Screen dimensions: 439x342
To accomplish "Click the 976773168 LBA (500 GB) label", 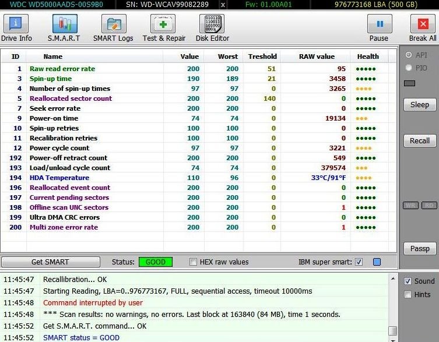I will tap(376, 5).
